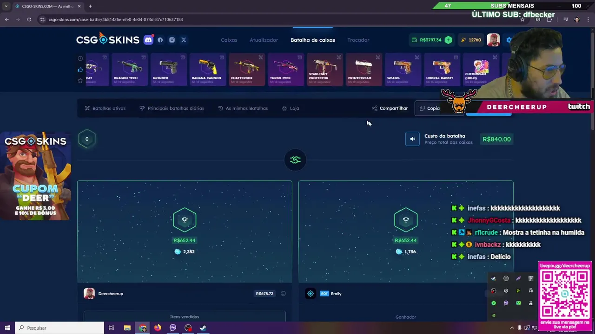Click the Deercheerup R$678.72 total
The width and height of the screenshot is (595, 334).
click(x=264, y=294)
